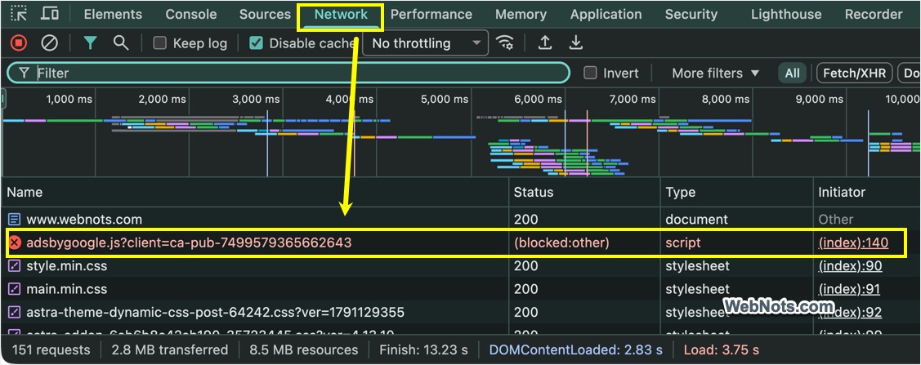921x365 pixels.
Task: Click the 6,000 ms timeline marker
Action: (538, 99)
